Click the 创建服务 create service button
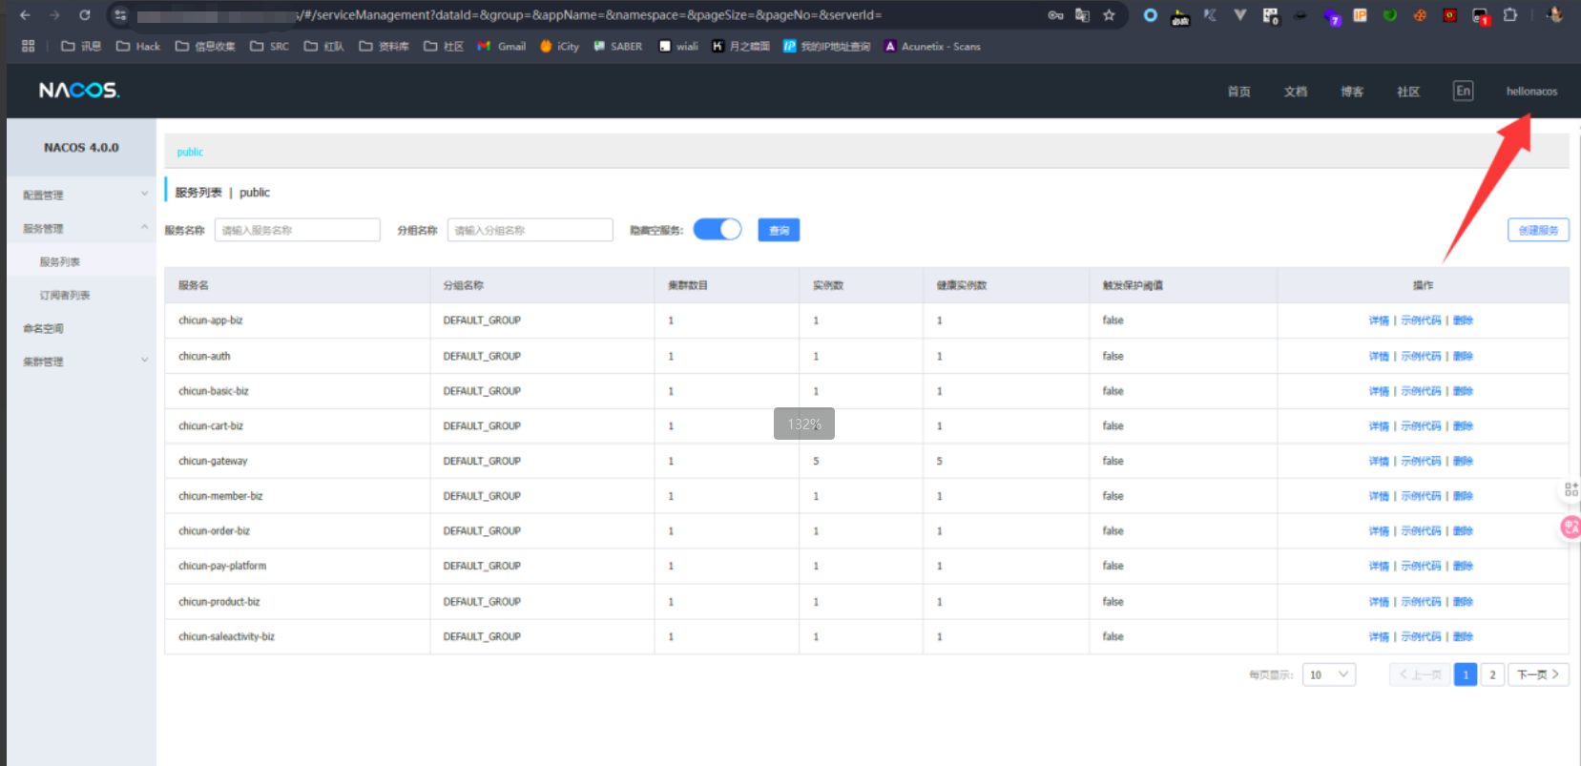The image size is (1581, 766). coord(1538,230)
